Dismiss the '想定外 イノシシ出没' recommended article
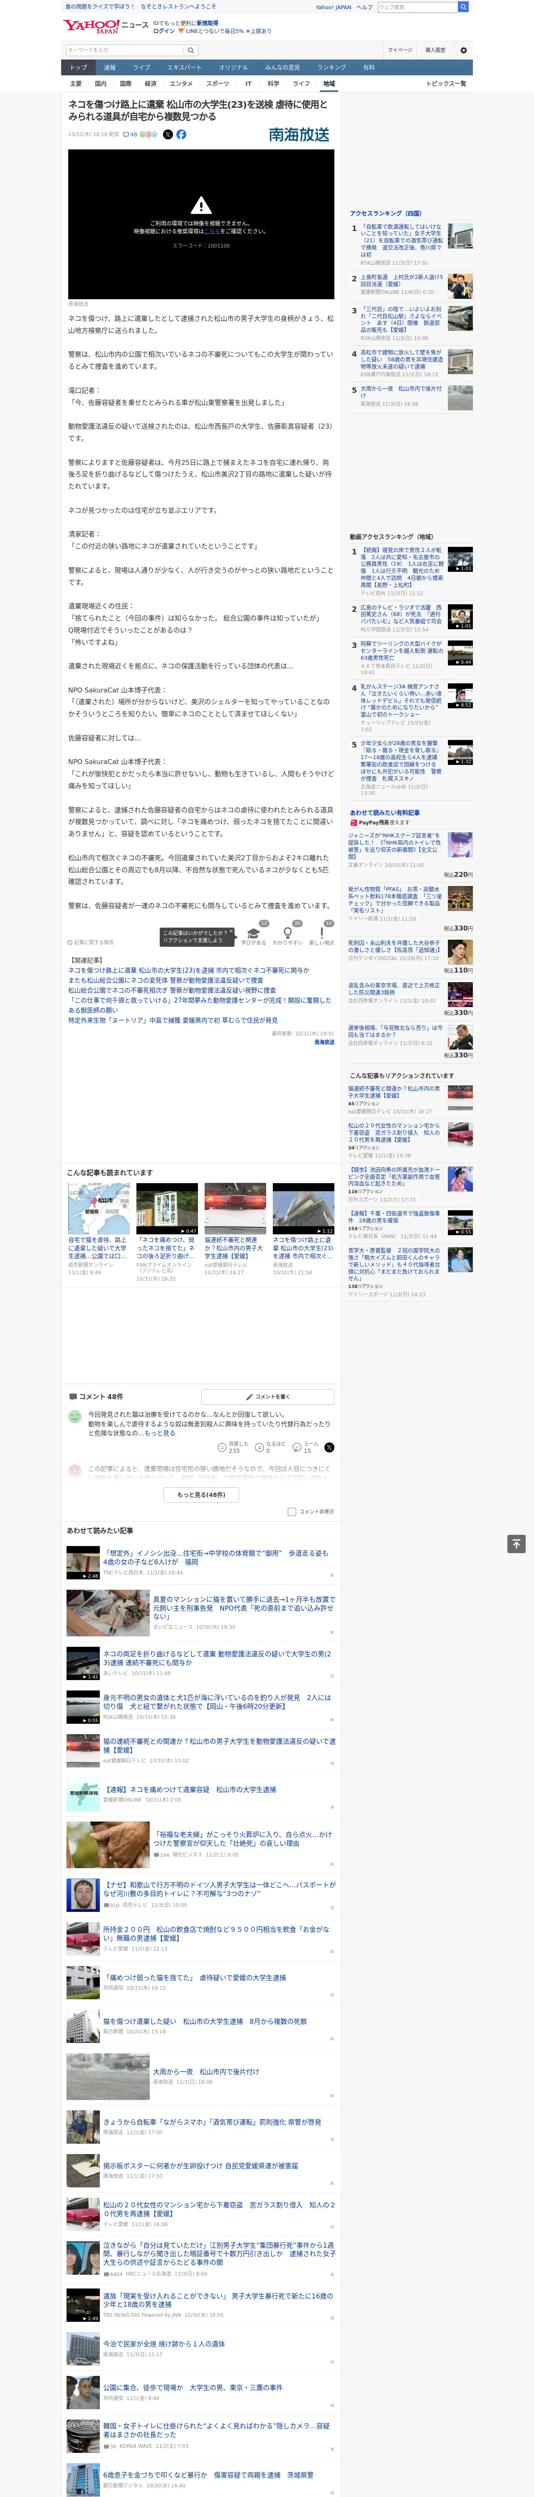 [331, 1574]
